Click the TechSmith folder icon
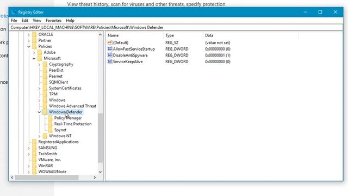Screen dimensions: 348x196 pyautogui.click(x=34, y=154)
